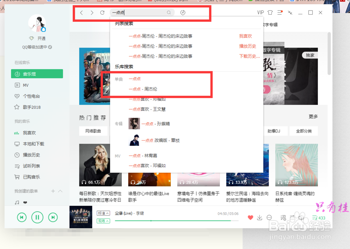The height and width of the screenshot is (249, 350).
Task: Switch to mini mode icon
Action: (290, 13)
